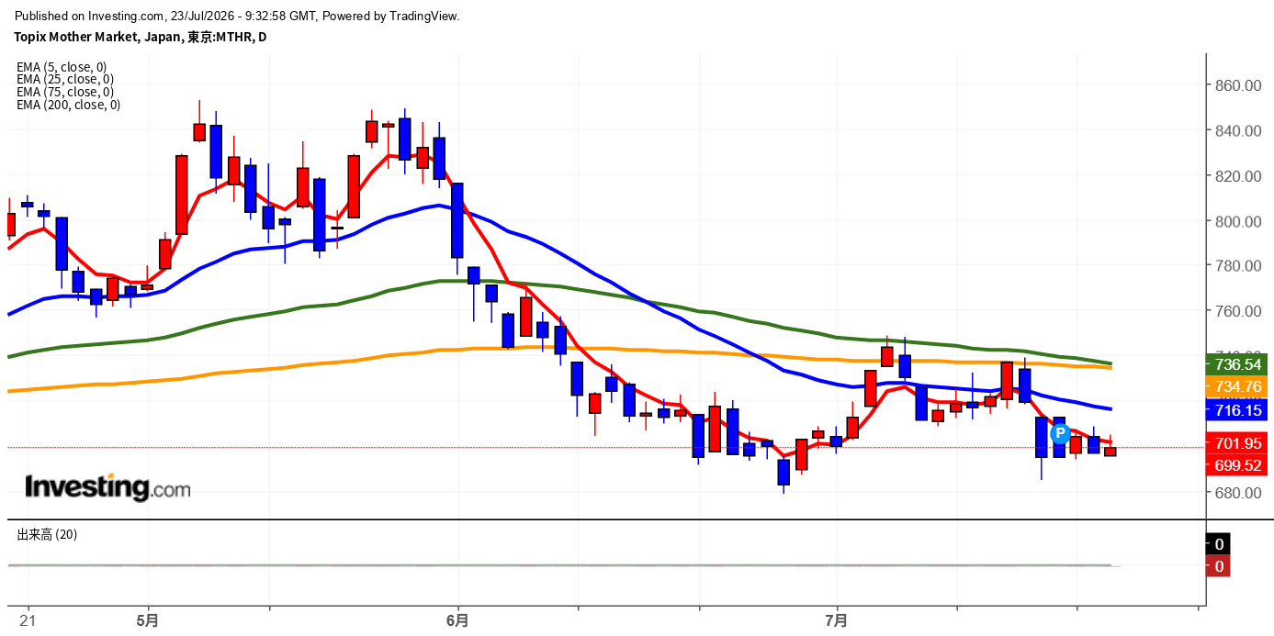Click the 7月 time axis label
The height and width of the screenshot is (636, 1274).
836,620
